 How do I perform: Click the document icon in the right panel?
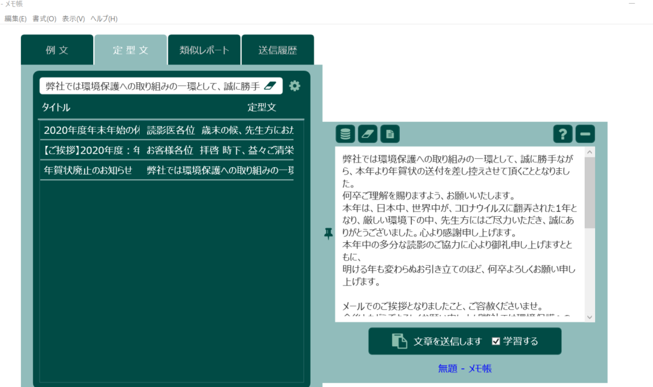point(390,134)
